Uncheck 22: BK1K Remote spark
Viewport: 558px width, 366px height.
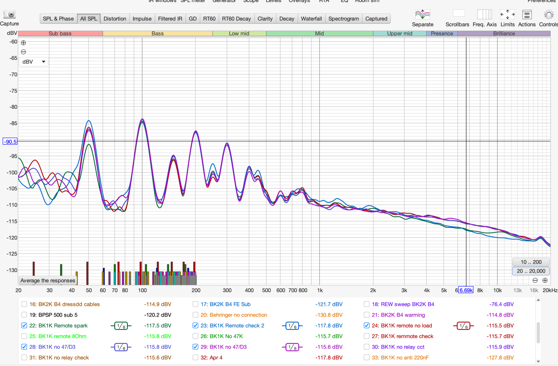pyautogui.click(x=24, y=325)
